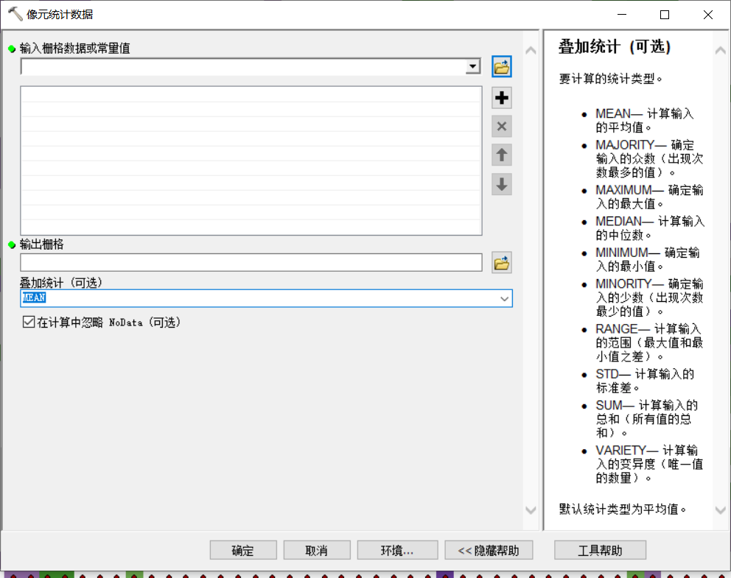The height and width of the screenshot is (578, 731).
Task: Click the MAXIMUM entry in help list
Action: [649, 197]
